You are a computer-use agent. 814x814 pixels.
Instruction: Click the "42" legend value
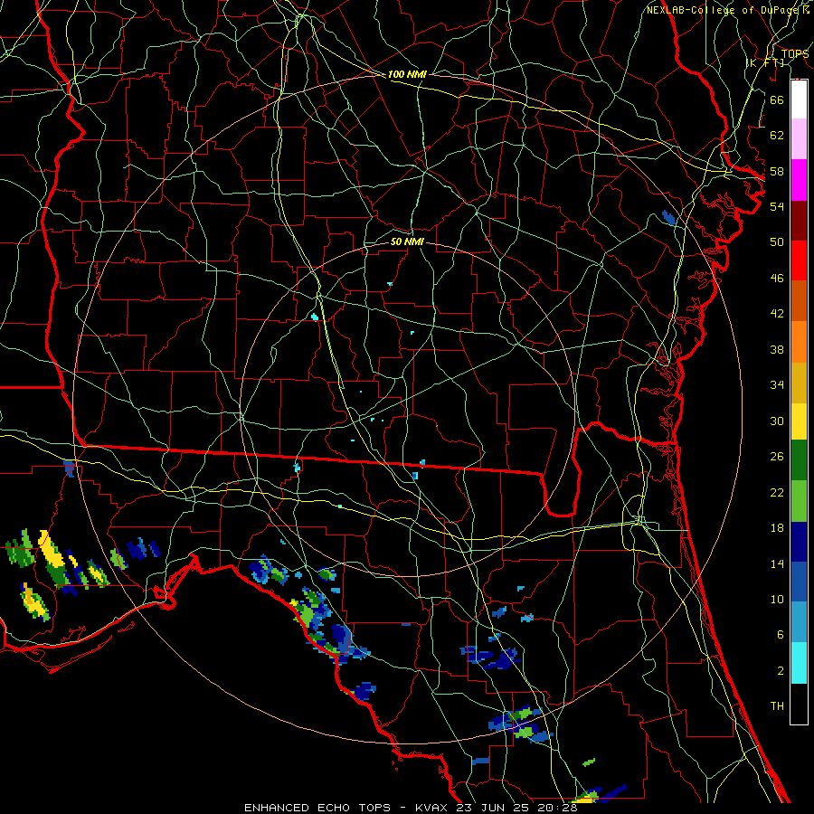pos(777,314)
